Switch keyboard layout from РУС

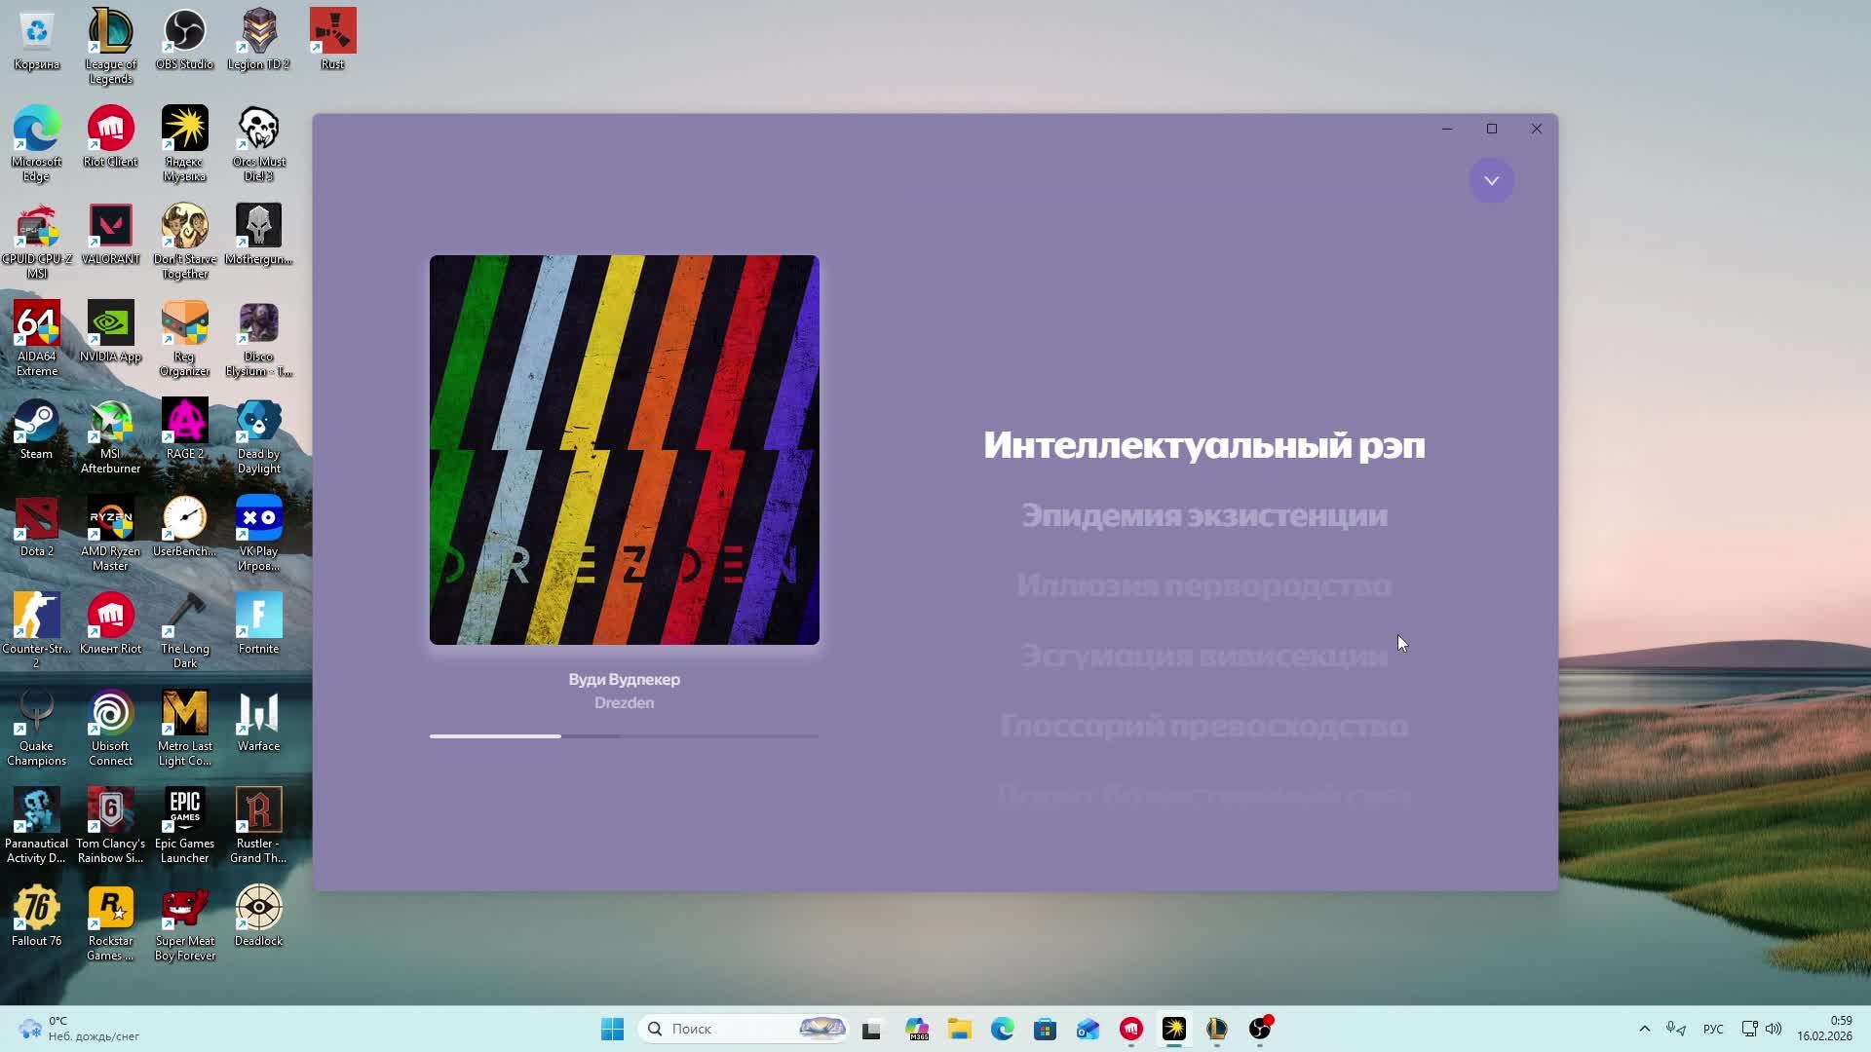[1712, 1030]
